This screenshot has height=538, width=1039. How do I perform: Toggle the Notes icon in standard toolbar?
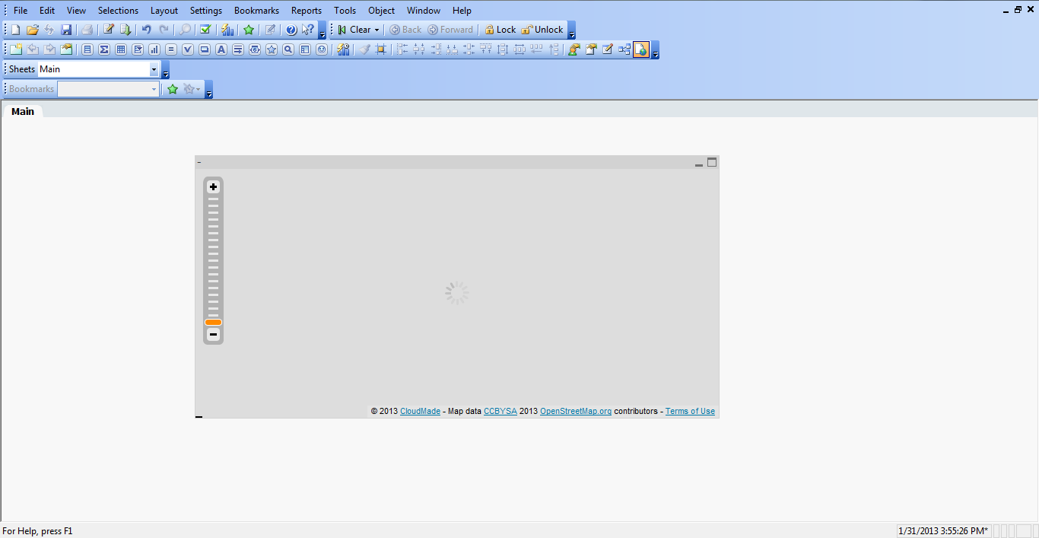(x=270, y=30)
